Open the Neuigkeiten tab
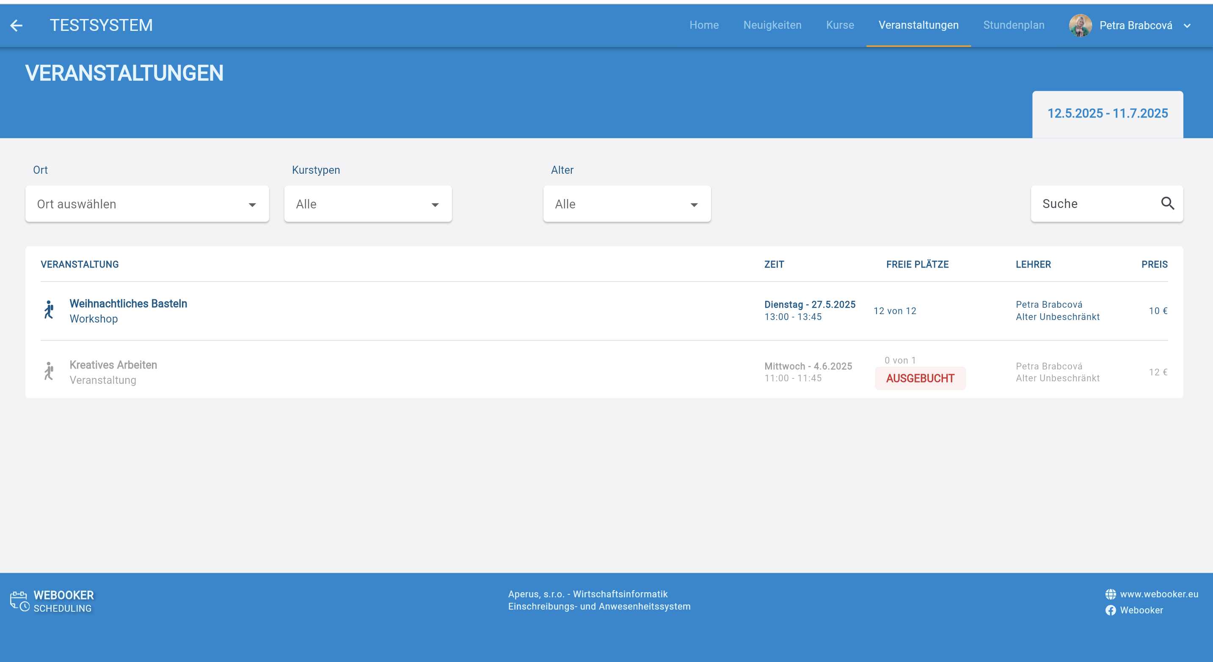Image resolution: width=1213 pixels, height=662 pixels. [772, 25]
